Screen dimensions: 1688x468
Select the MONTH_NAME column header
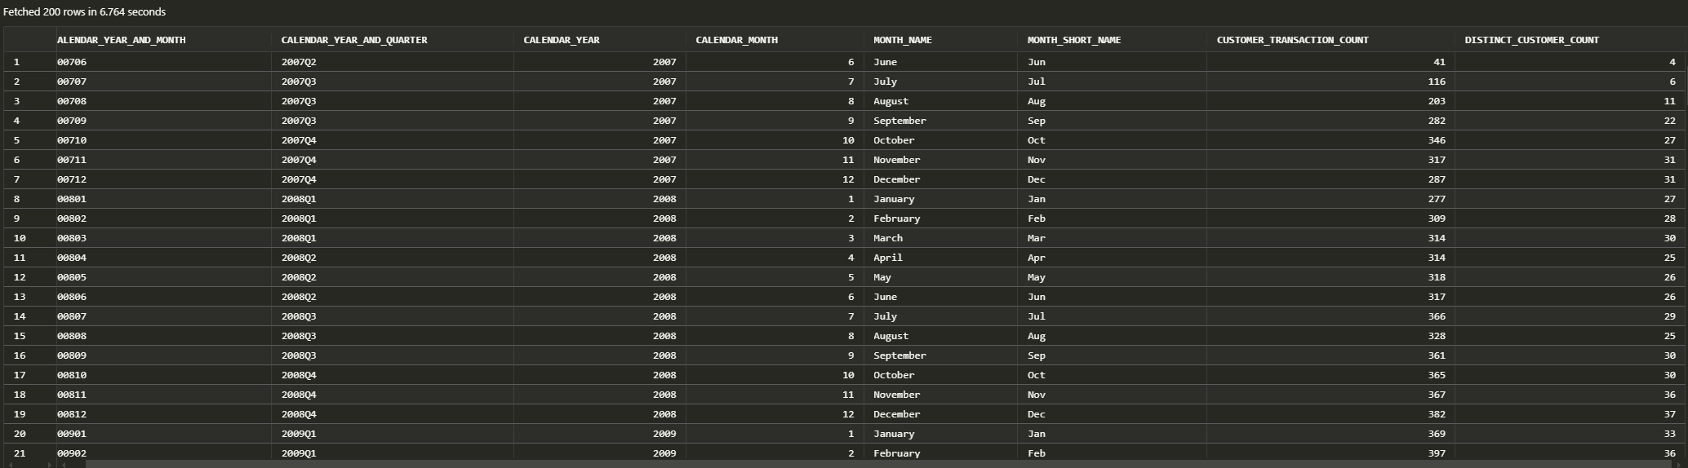(902, 40)
